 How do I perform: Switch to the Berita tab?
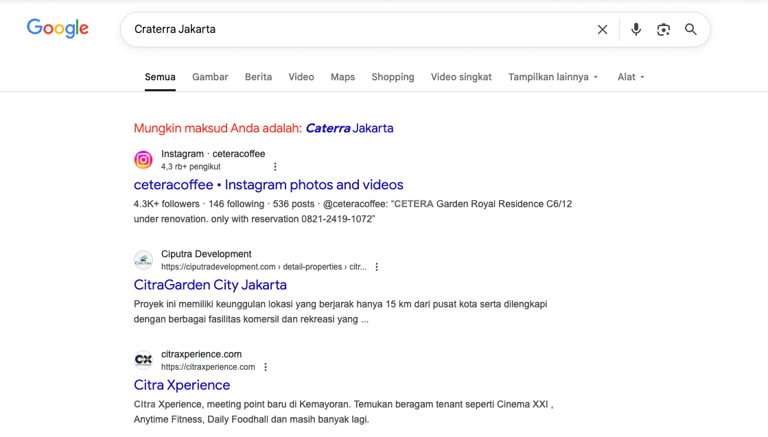[258, 77]
